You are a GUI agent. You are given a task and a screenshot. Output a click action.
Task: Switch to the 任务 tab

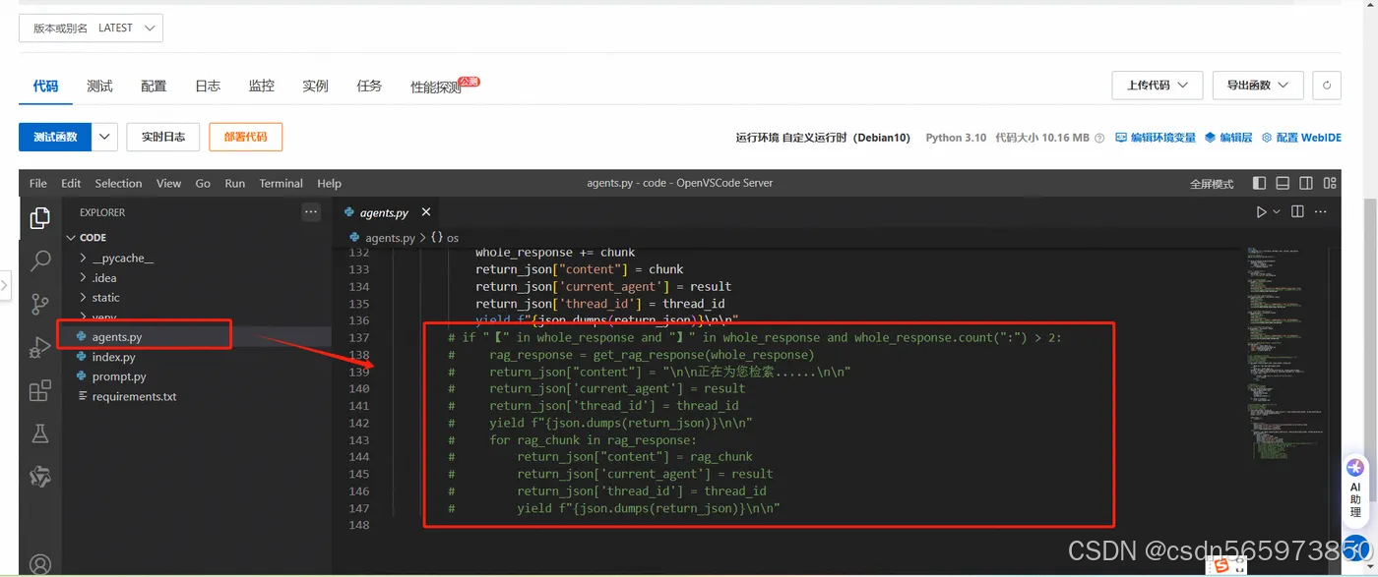[369, 87]
